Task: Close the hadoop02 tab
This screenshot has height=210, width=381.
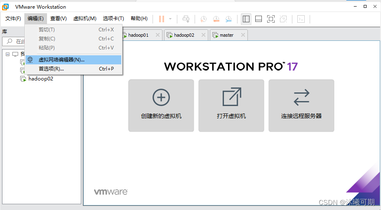Action: 203,35
